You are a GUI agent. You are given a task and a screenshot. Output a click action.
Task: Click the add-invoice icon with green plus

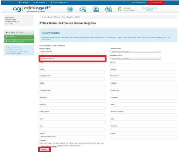pyautogui.click(x=83, y=9)
